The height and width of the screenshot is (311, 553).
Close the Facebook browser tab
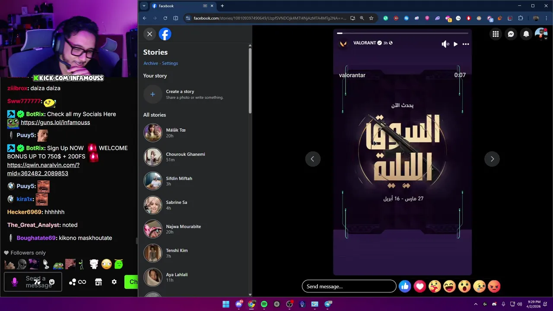tap(212, 6)
